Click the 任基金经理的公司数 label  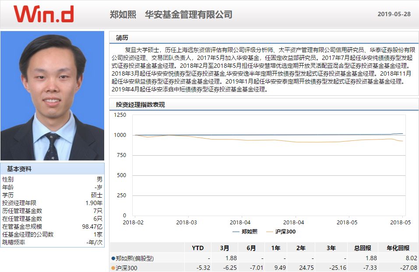28,234
